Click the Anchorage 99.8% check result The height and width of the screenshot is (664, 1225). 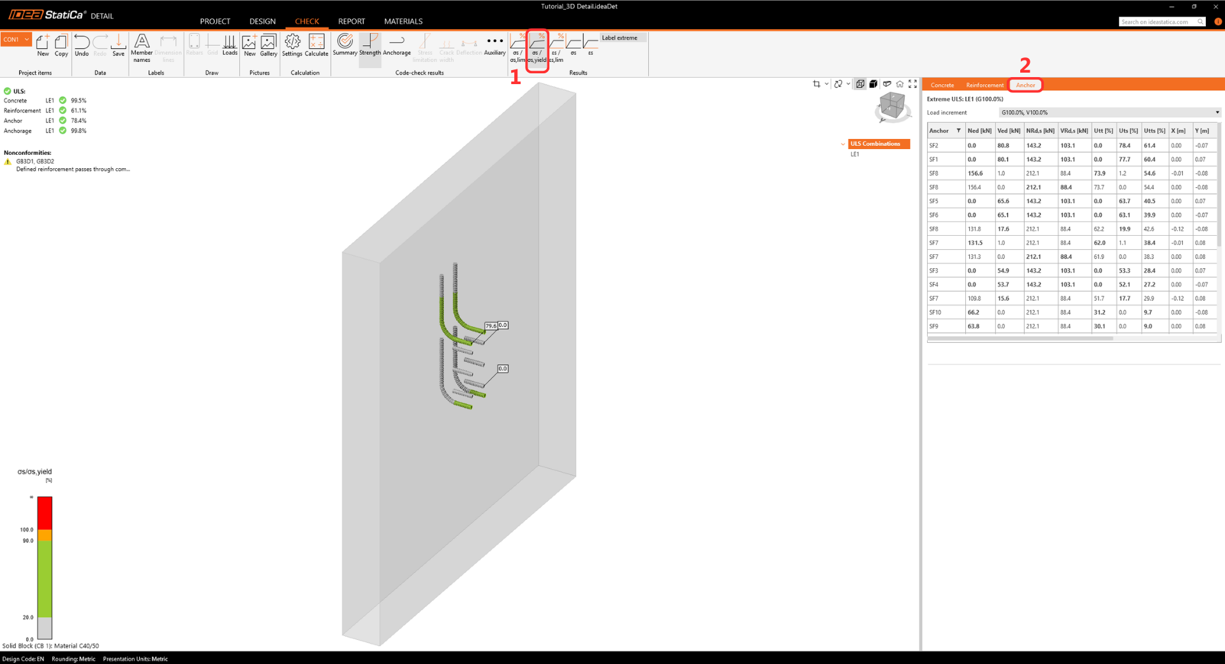[x=45, y=131]
